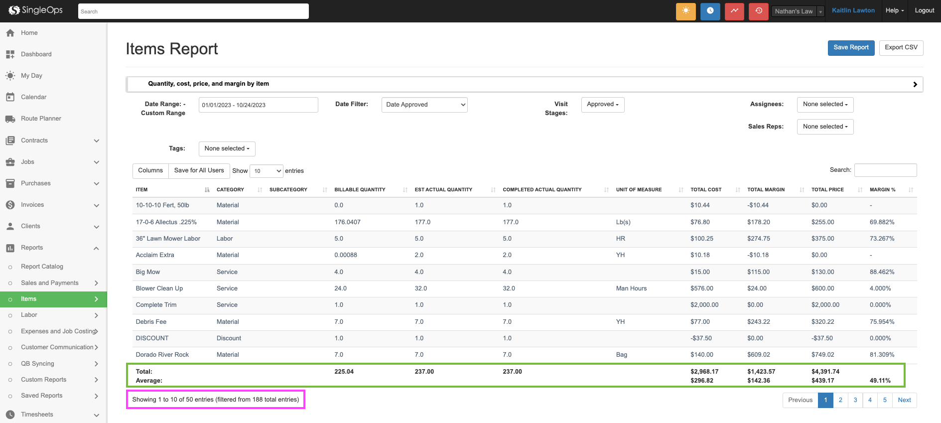Click the orange sun icon in top bar
The image size is (941, 423).
tap(685, 11)
